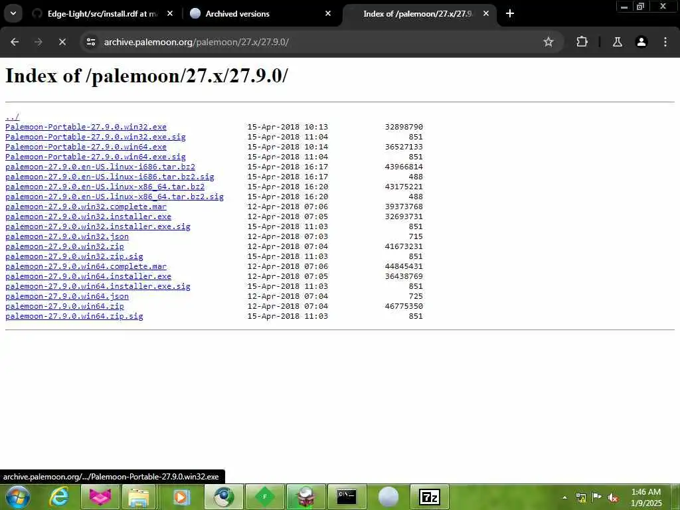
Task: Open Action Center flag tray icon
Action: tap(597, 497)
